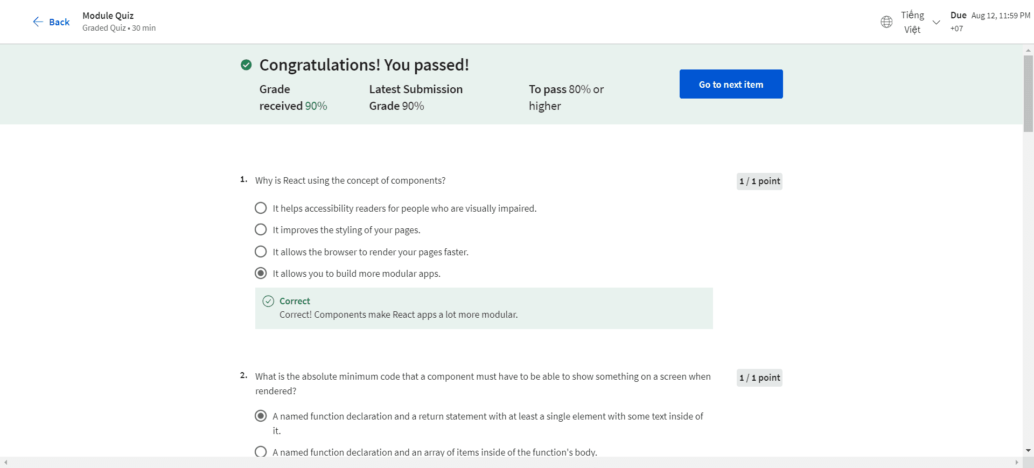Select "It improves the styling" radio option
Image resolution: width=1034 pixels, height=468 pixels.
click(x=261, y=230)
